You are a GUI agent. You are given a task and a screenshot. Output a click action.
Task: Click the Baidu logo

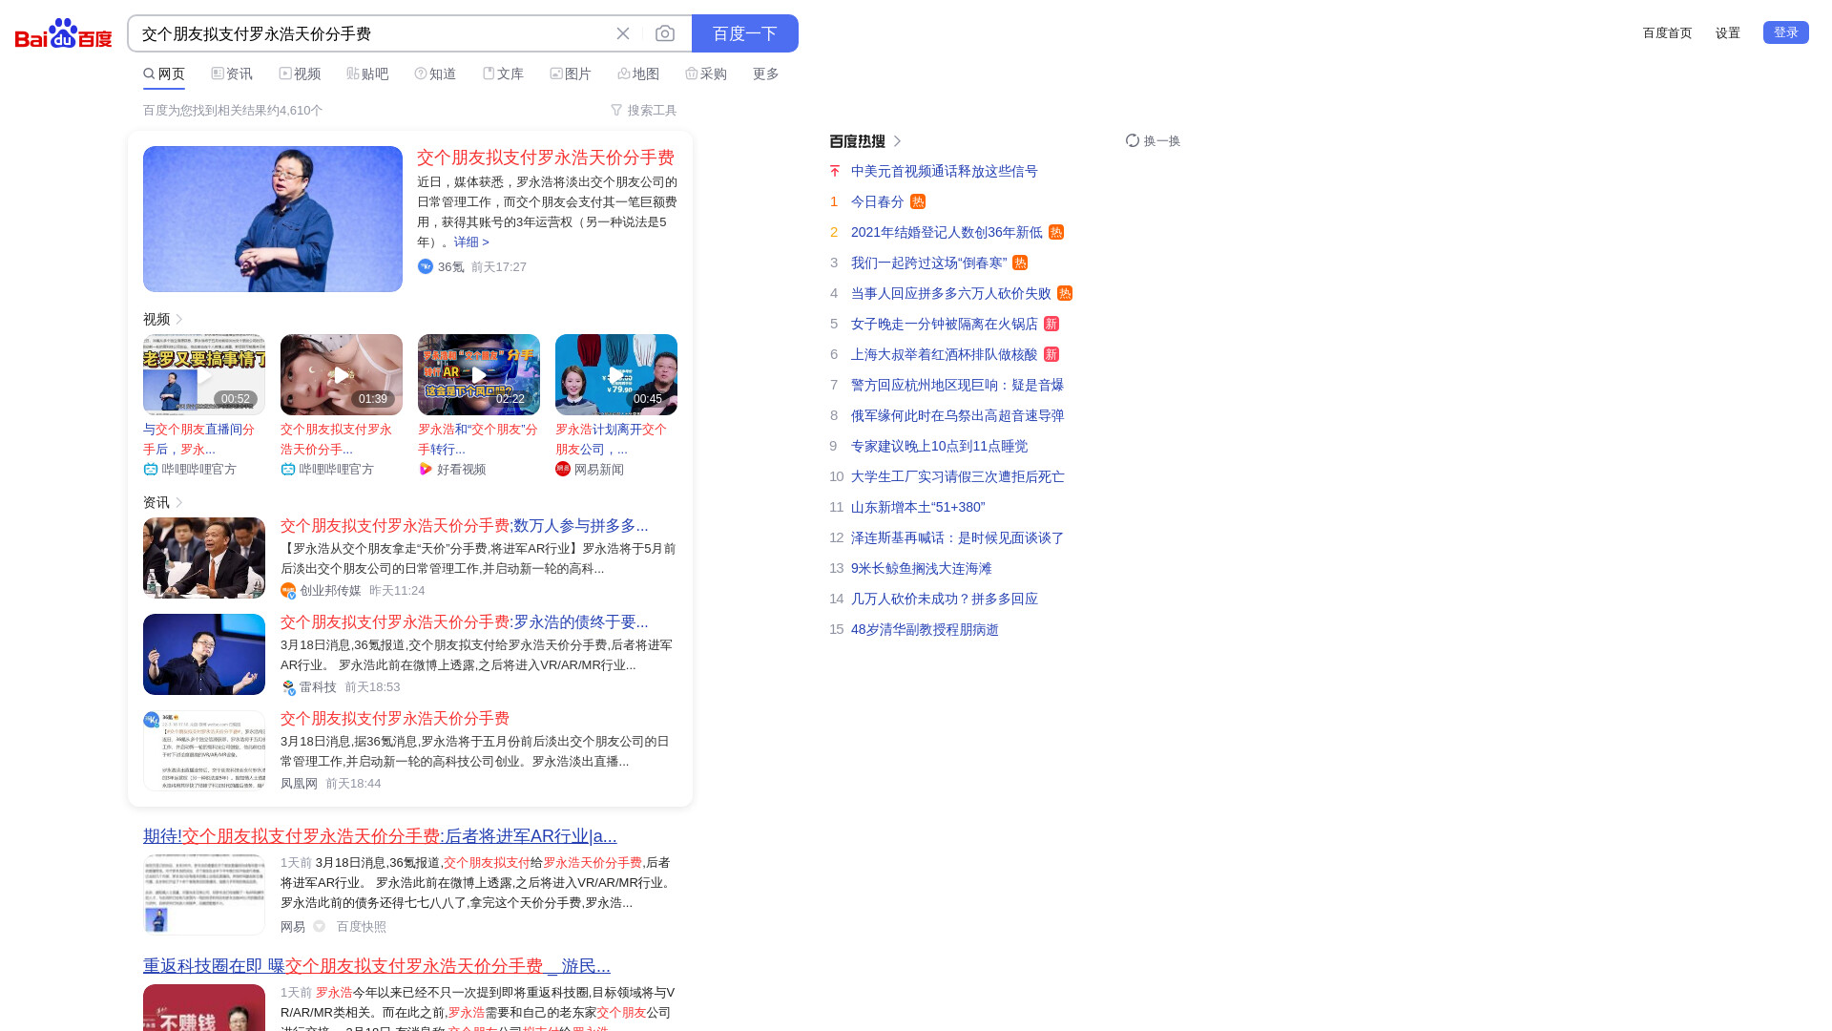click(x=64, y=33)
